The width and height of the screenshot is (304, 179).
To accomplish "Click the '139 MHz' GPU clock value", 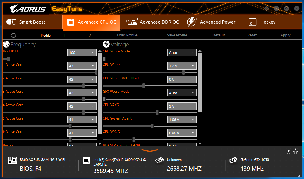I will (252, 169).
